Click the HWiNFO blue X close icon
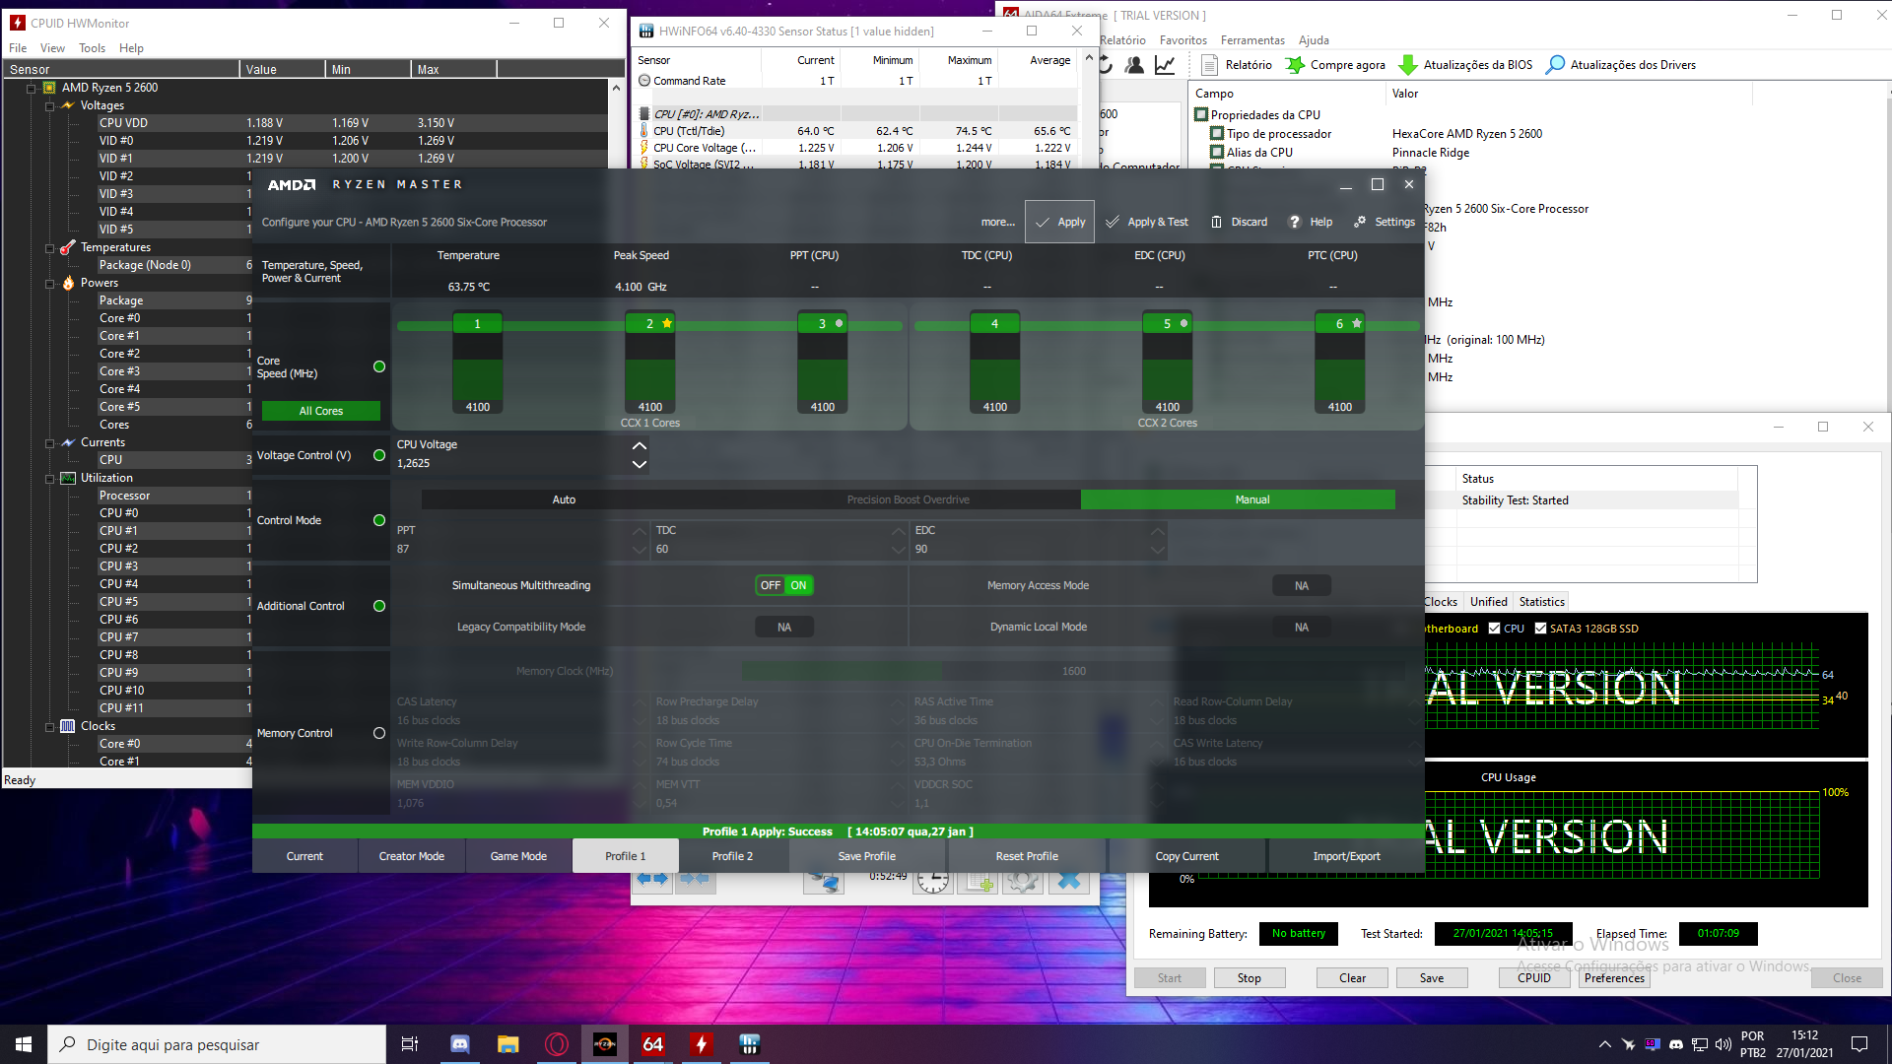 (1069, 881)
